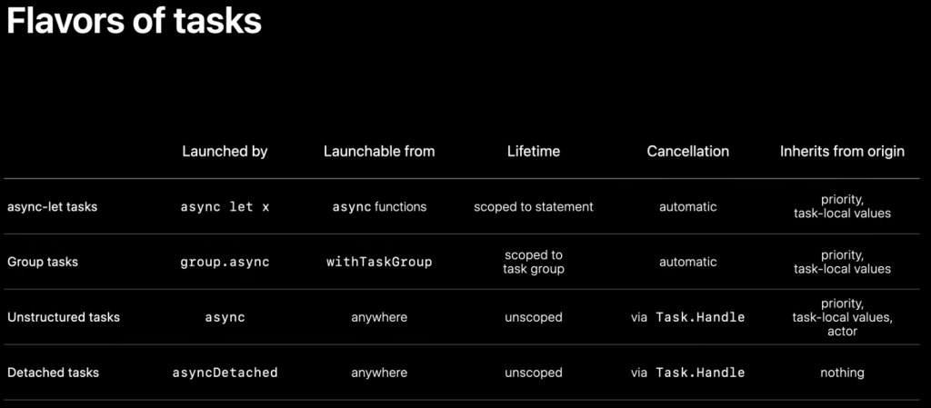Select the 'Detached tasks' row label
Image resolution: width=931 pixels, height=408 pixels.
54,373
